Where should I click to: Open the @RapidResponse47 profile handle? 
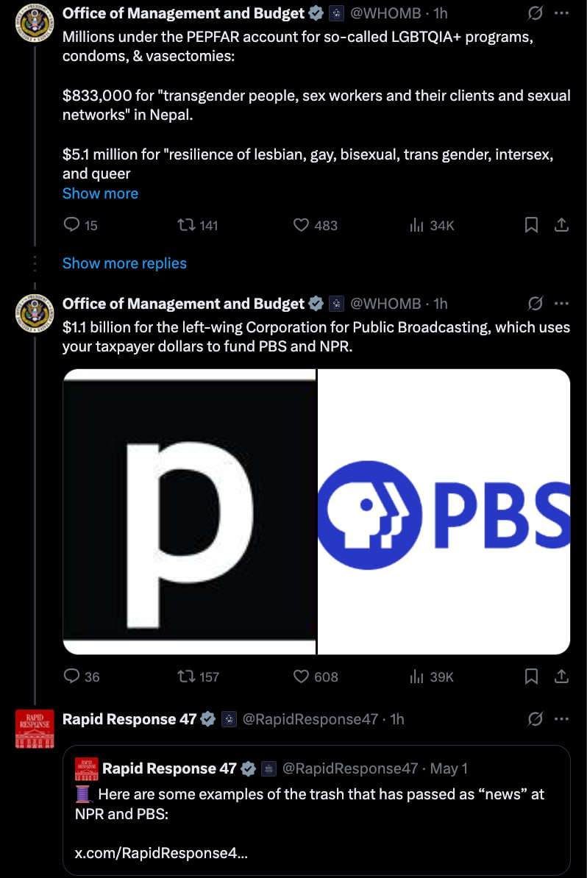[x=310, y=719]
